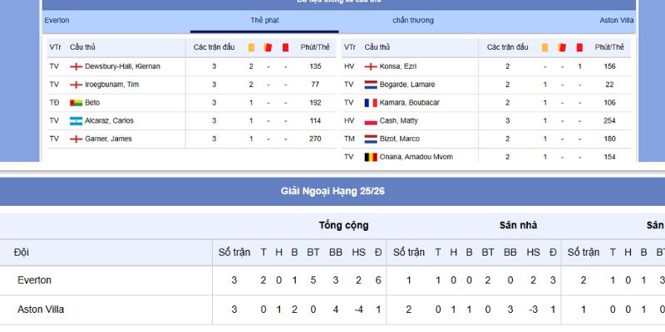The image size is (665, 332).
Task: Click second-yellow card icon in Aston Villa header
Action: 562,48
